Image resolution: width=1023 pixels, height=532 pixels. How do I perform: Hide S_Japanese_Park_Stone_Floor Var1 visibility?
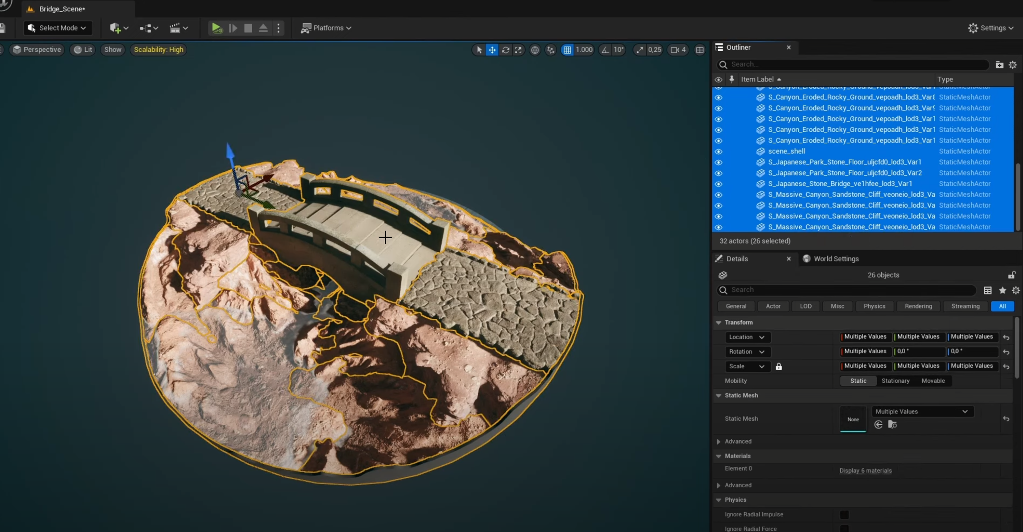[x=719, y=163]
